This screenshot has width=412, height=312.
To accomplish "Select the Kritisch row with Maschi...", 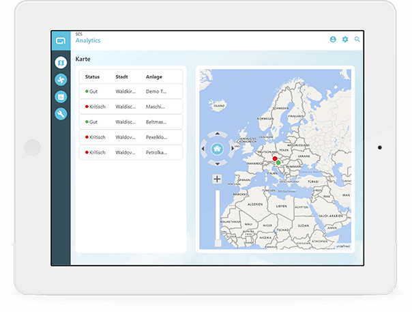I will [131, 107].
